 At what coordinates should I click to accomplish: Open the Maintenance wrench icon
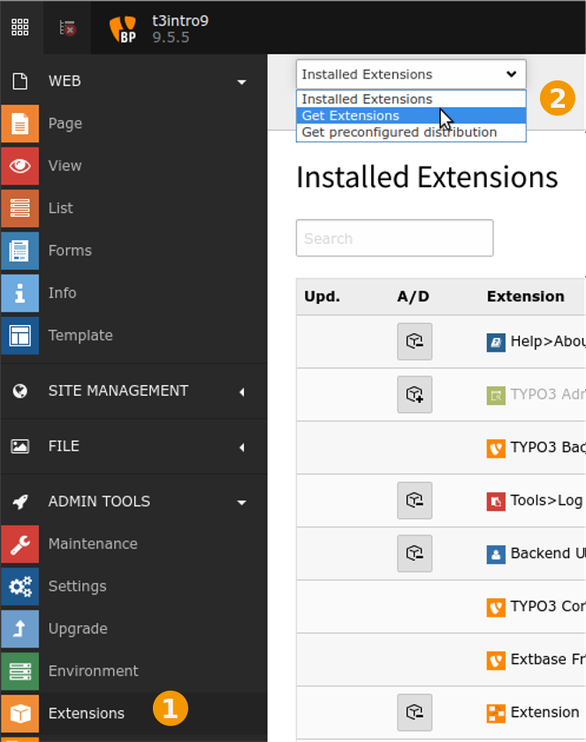tap(19, 544)
